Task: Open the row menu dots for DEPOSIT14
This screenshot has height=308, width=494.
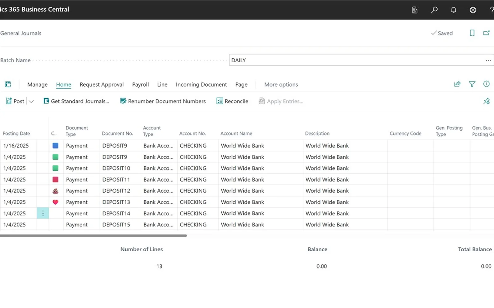Action: [43, 213]
